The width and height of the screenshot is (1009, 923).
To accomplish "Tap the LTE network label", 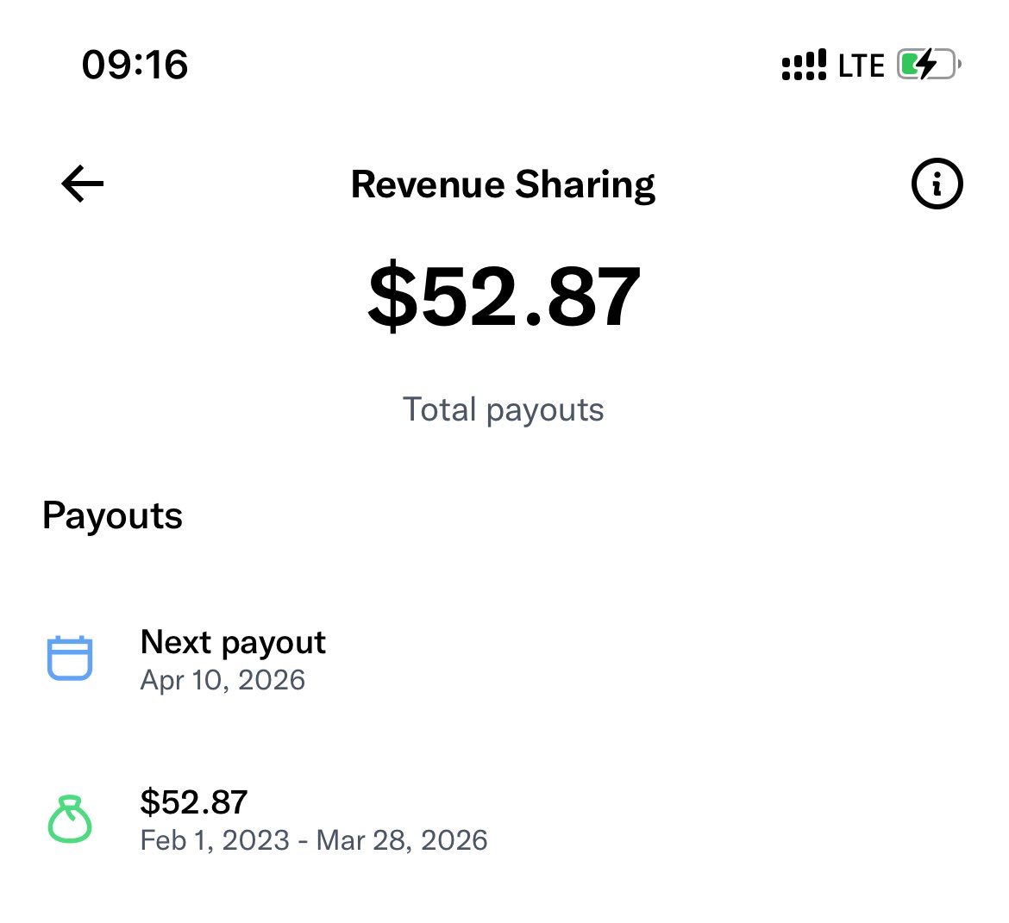I will click(861, 65).
